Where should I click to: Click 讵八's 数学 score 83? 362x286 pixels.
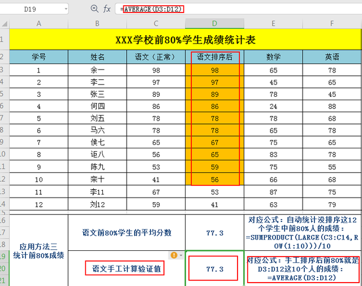(273, 154)
